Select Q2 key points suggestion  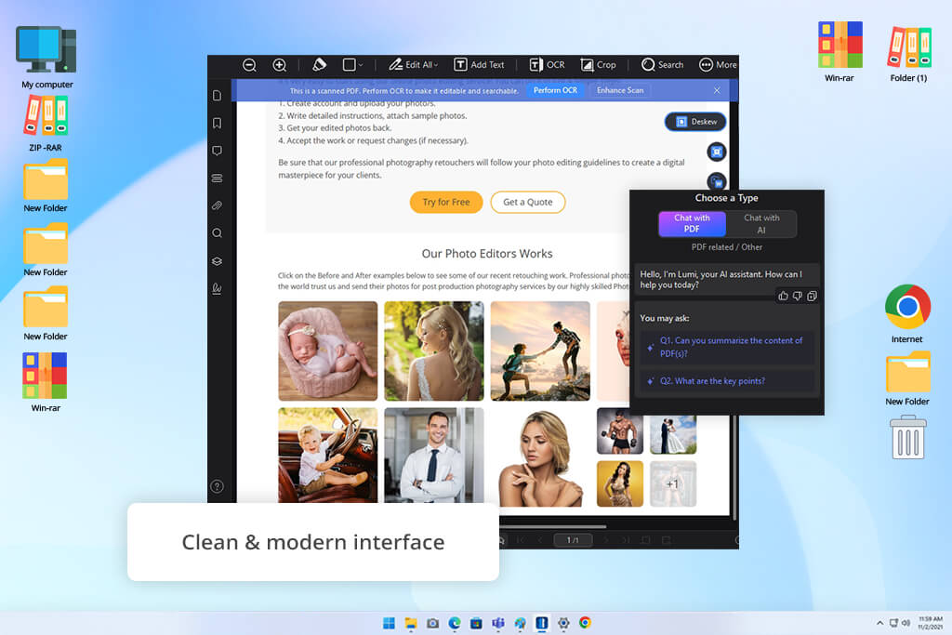(727, 381)
